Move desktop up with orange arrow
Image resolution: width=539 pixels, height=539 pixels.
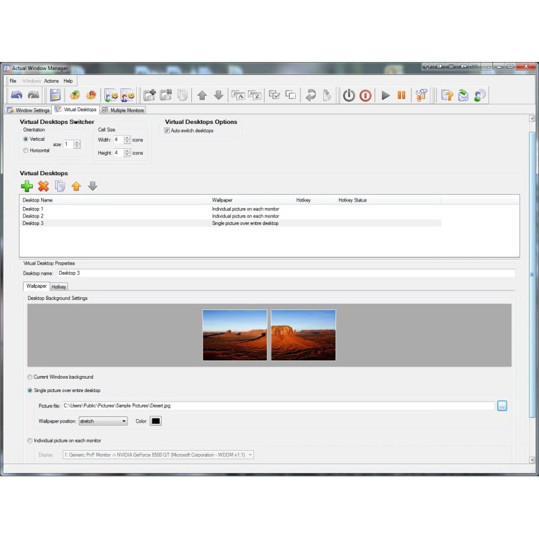pyautogui.click(x=76, y=186)
